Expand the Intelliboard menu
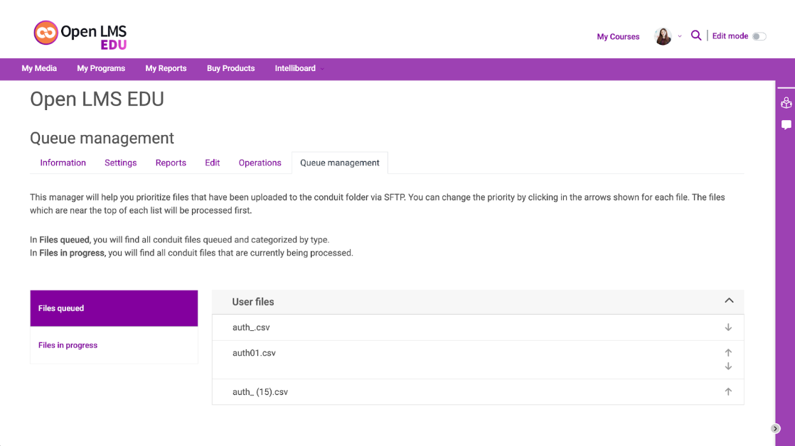The image size is (795, 446). tap(299, 68)
